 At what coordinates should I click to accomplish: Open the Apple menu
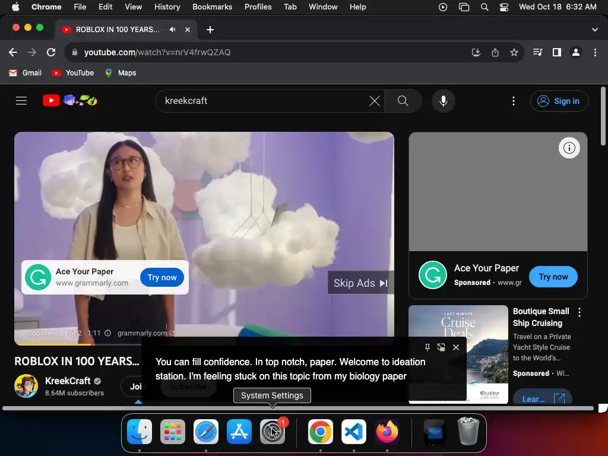click(15, 7)
